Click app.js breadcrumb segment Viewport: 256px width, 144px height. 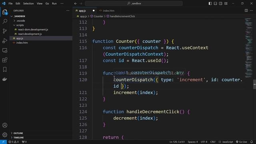[x=82, y=16]
